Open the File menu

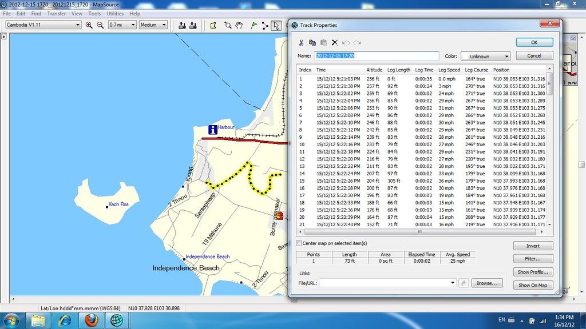pyautogui.click(x=7, y=14)
